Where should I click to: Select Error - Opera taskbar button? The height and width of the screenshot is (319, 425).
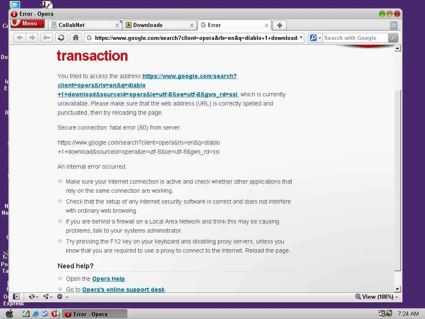click(95, 314)
